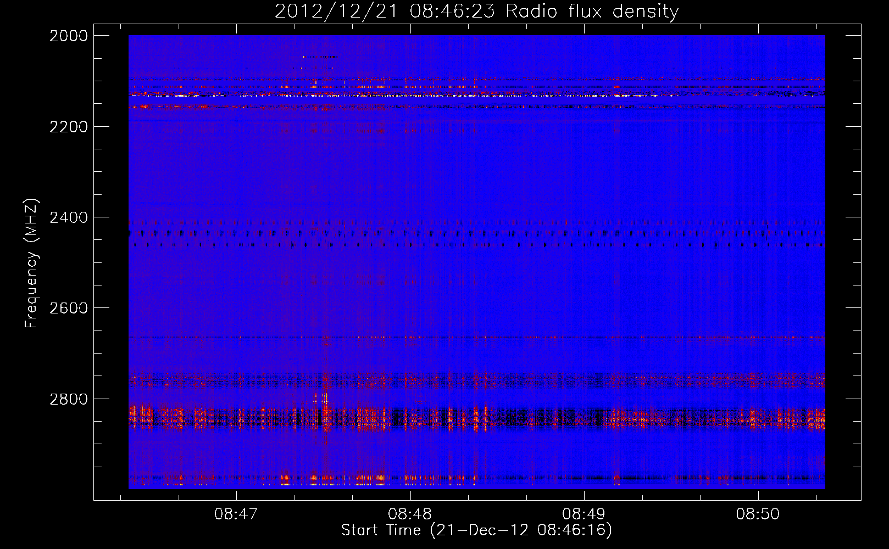889x549 pixels.
Task: Select the 2600 frequency axis label
Action: tap(69, 308)
